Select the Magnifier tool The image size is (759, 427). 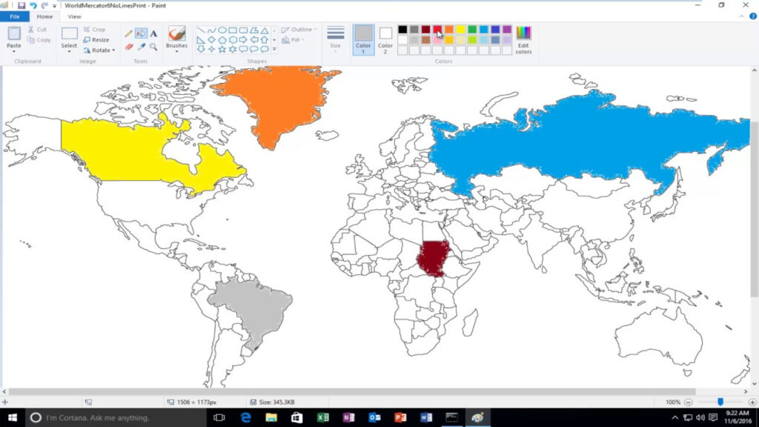tap(153, 47)
